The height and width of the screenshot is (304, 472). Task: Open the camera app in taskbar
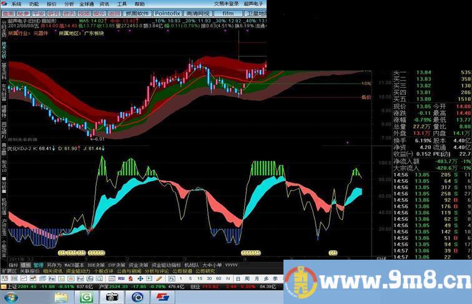(112, 297)
